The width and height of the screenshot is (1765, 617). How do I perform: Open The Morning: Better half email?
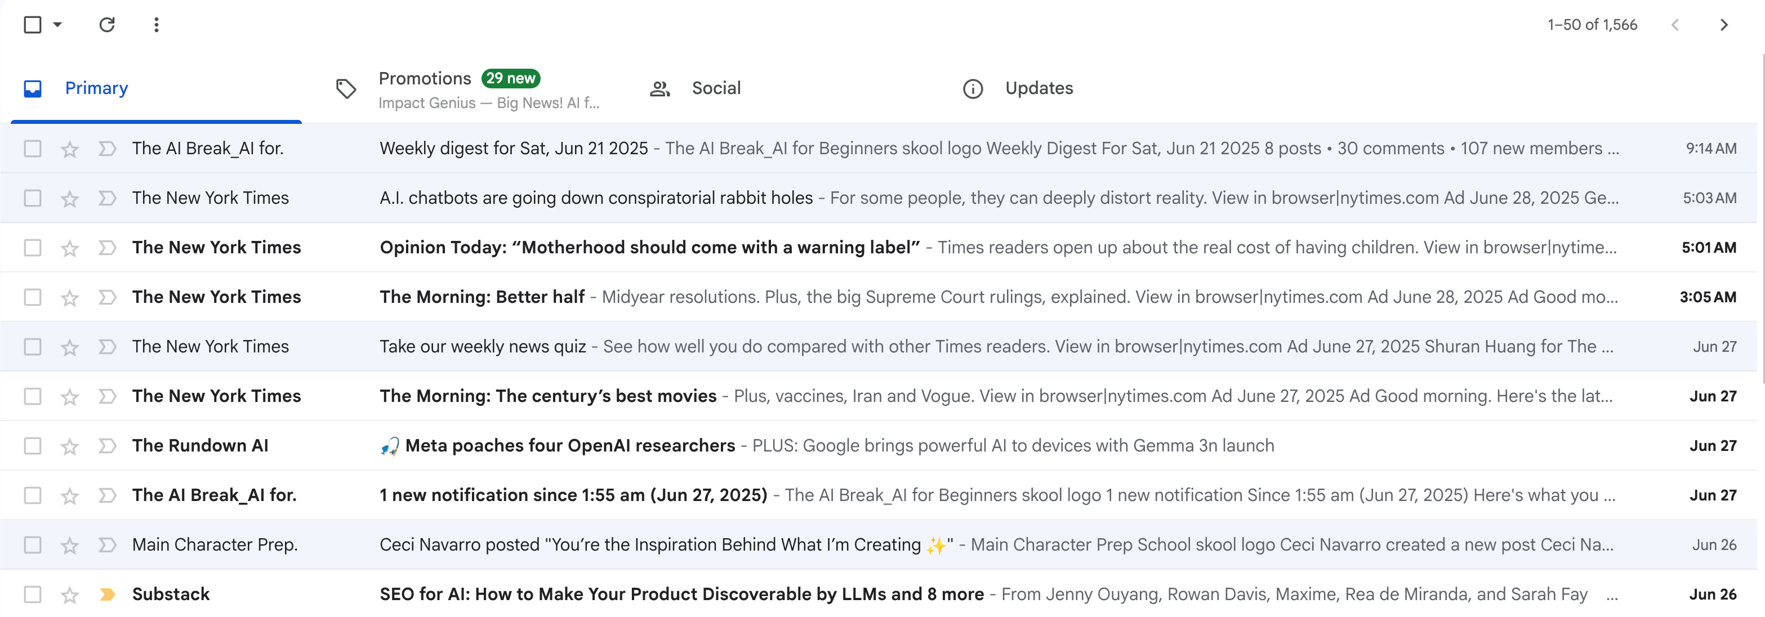coord(482,297)
